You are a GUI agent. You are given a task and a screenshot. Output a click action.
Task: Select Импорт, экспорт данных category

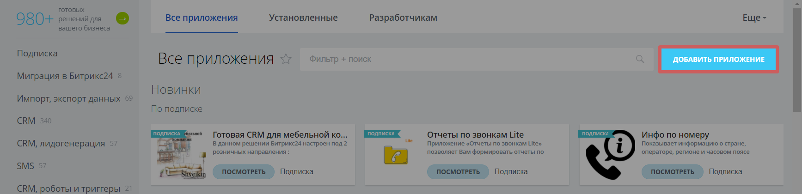(x=68, y=98)
